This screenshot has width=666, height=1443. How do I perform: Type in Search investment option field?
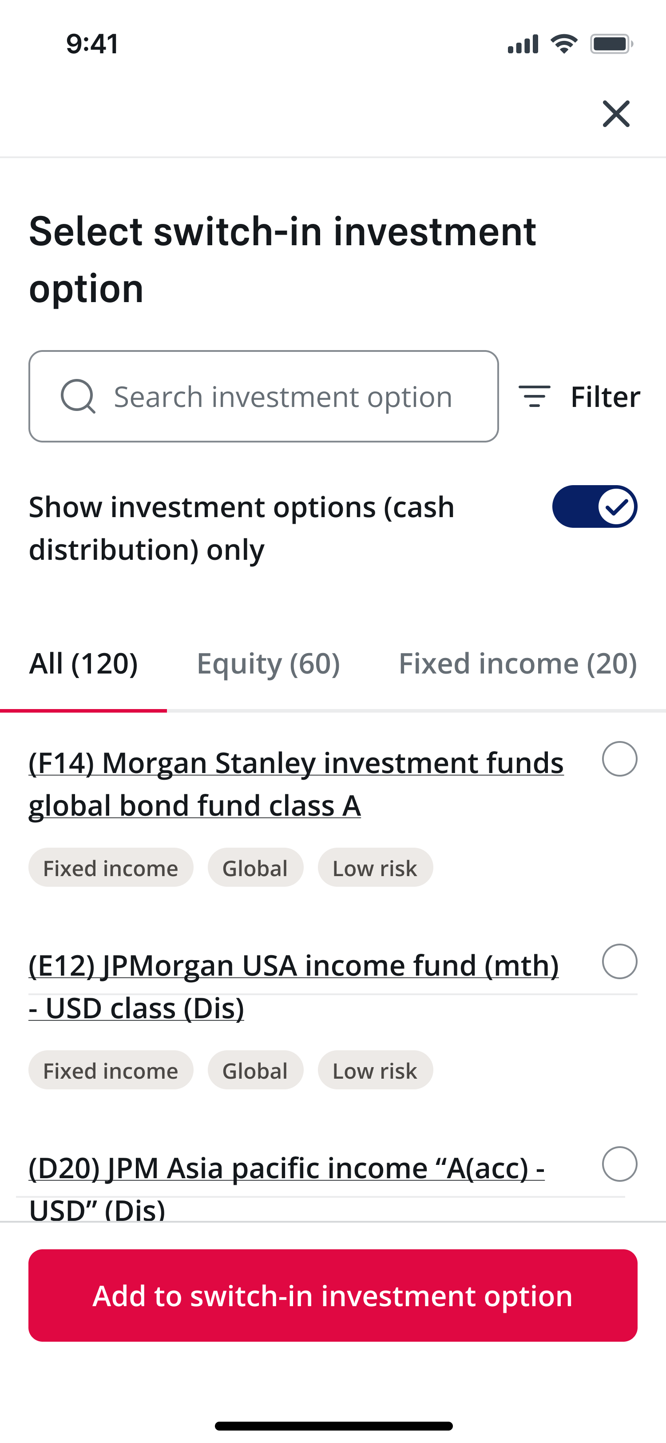[x=283, y=397]
